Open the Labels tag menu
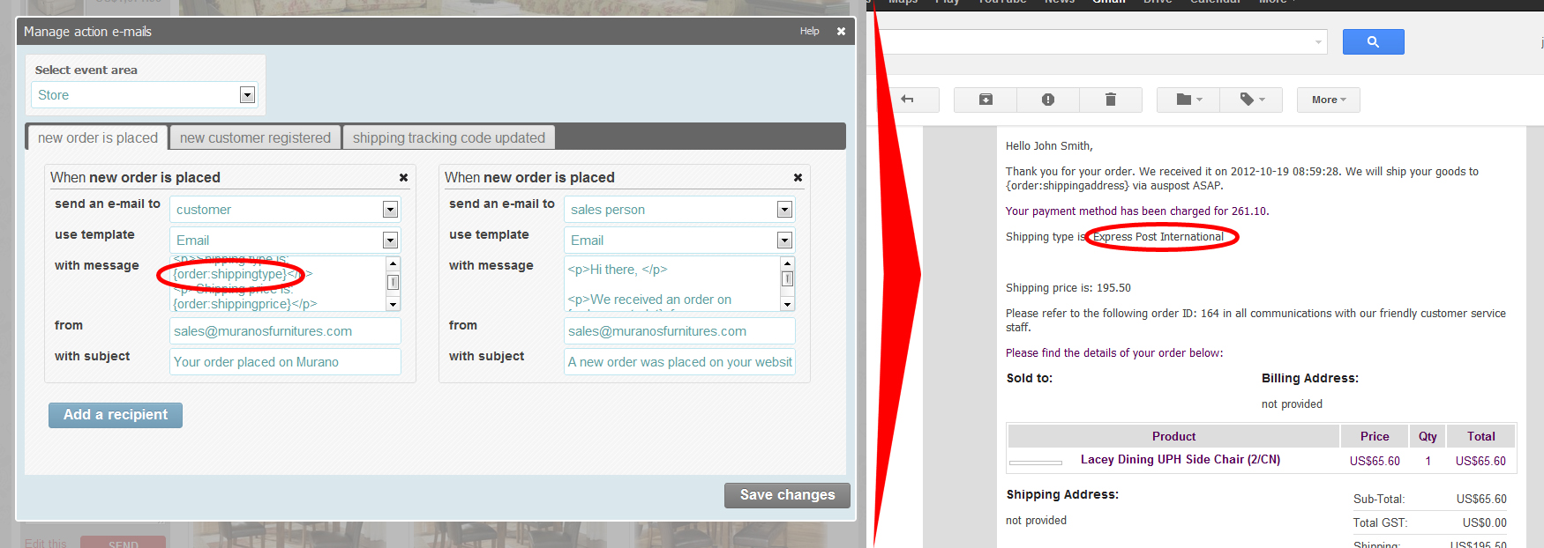This screenshot has height=548, width=1544. pyautogui.click(x=1252, y=100)
